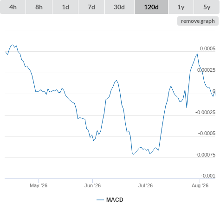
Task: Select the 8h time range tab
Action: point(39,7)
